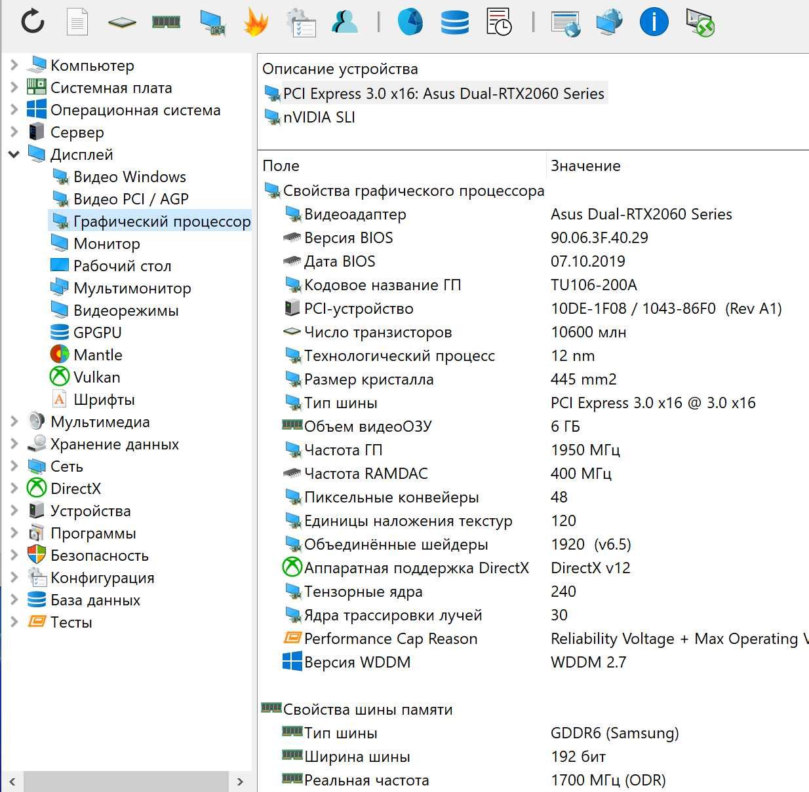809x792 pixels.
Task: Open the gear checklist settings icon
Action: [301, 22]
